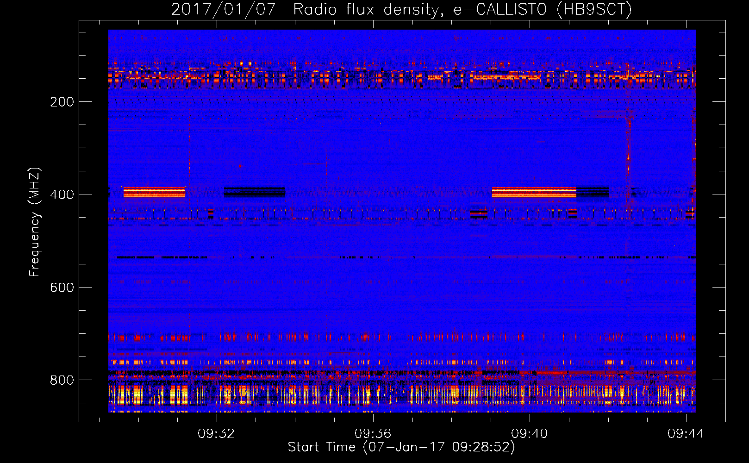Click the 09:36 time tick label

373,433
